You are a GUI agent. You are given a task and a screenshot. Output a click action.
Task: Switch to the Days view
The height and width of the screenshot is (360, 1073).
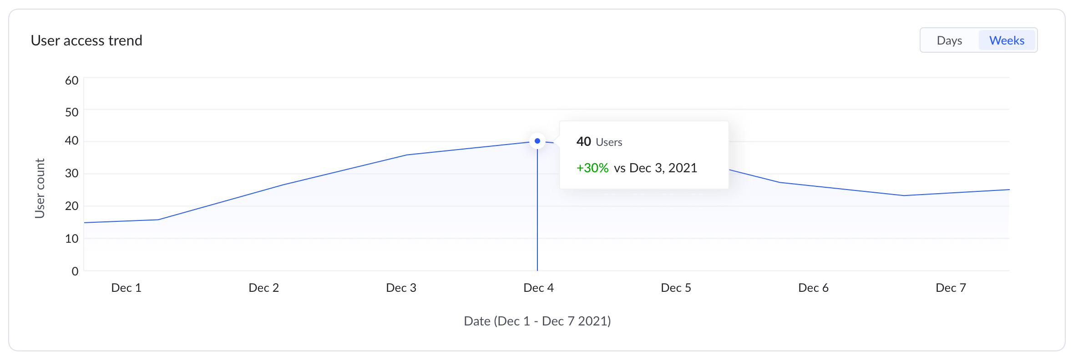[949, 40]
